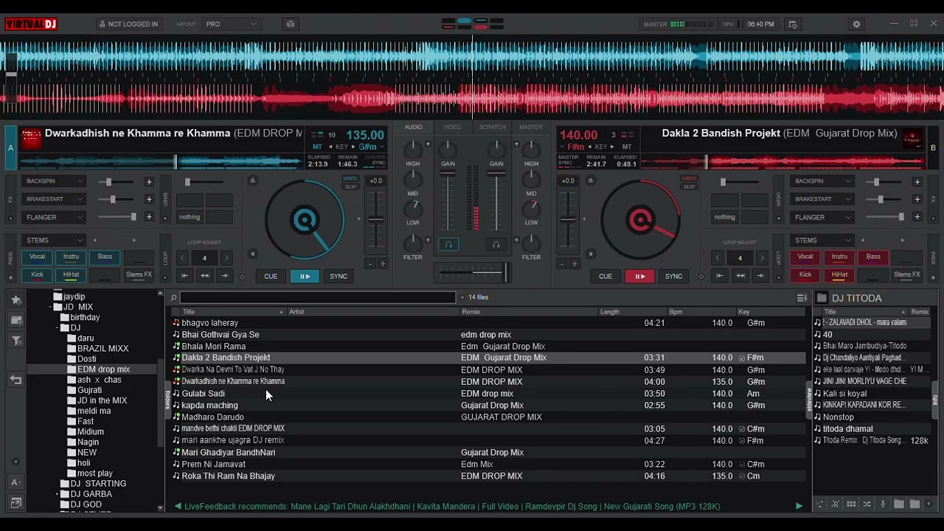
Task: Click the browser search input field
Action: click(318, 297)
